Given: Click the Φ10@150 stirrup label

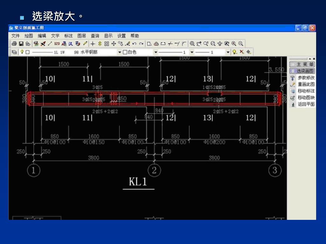Looking at the screenshot, I should (x=94, y=142).
